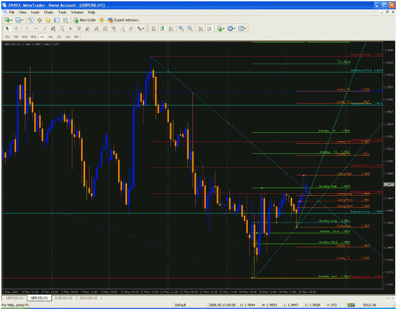
Task: Switch timeframe to M5
Action: click(16, 37)
